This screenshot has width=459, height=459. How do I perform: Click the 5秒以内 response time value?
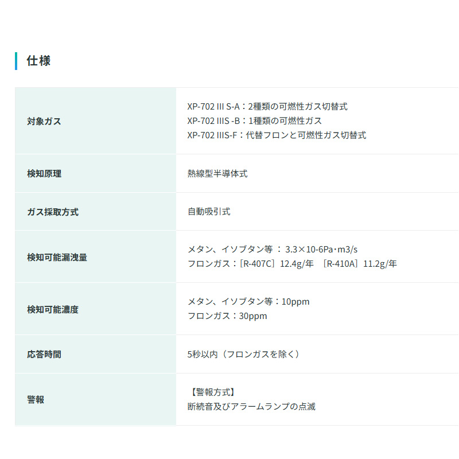pos(243,354)
